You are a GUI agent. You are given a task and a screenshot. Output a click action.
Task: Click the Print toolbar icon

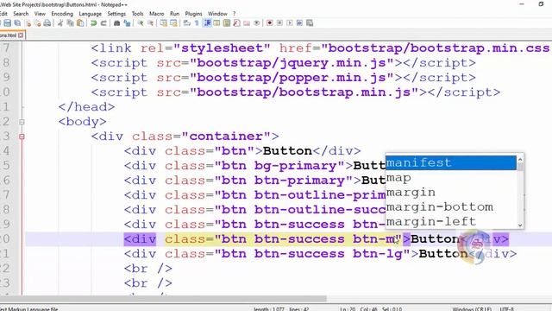47,23
